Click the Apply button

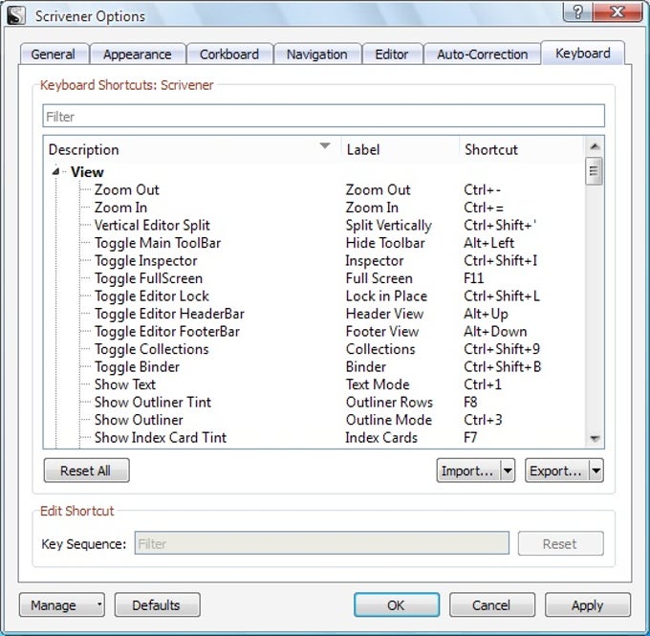(x=588, y=604)
